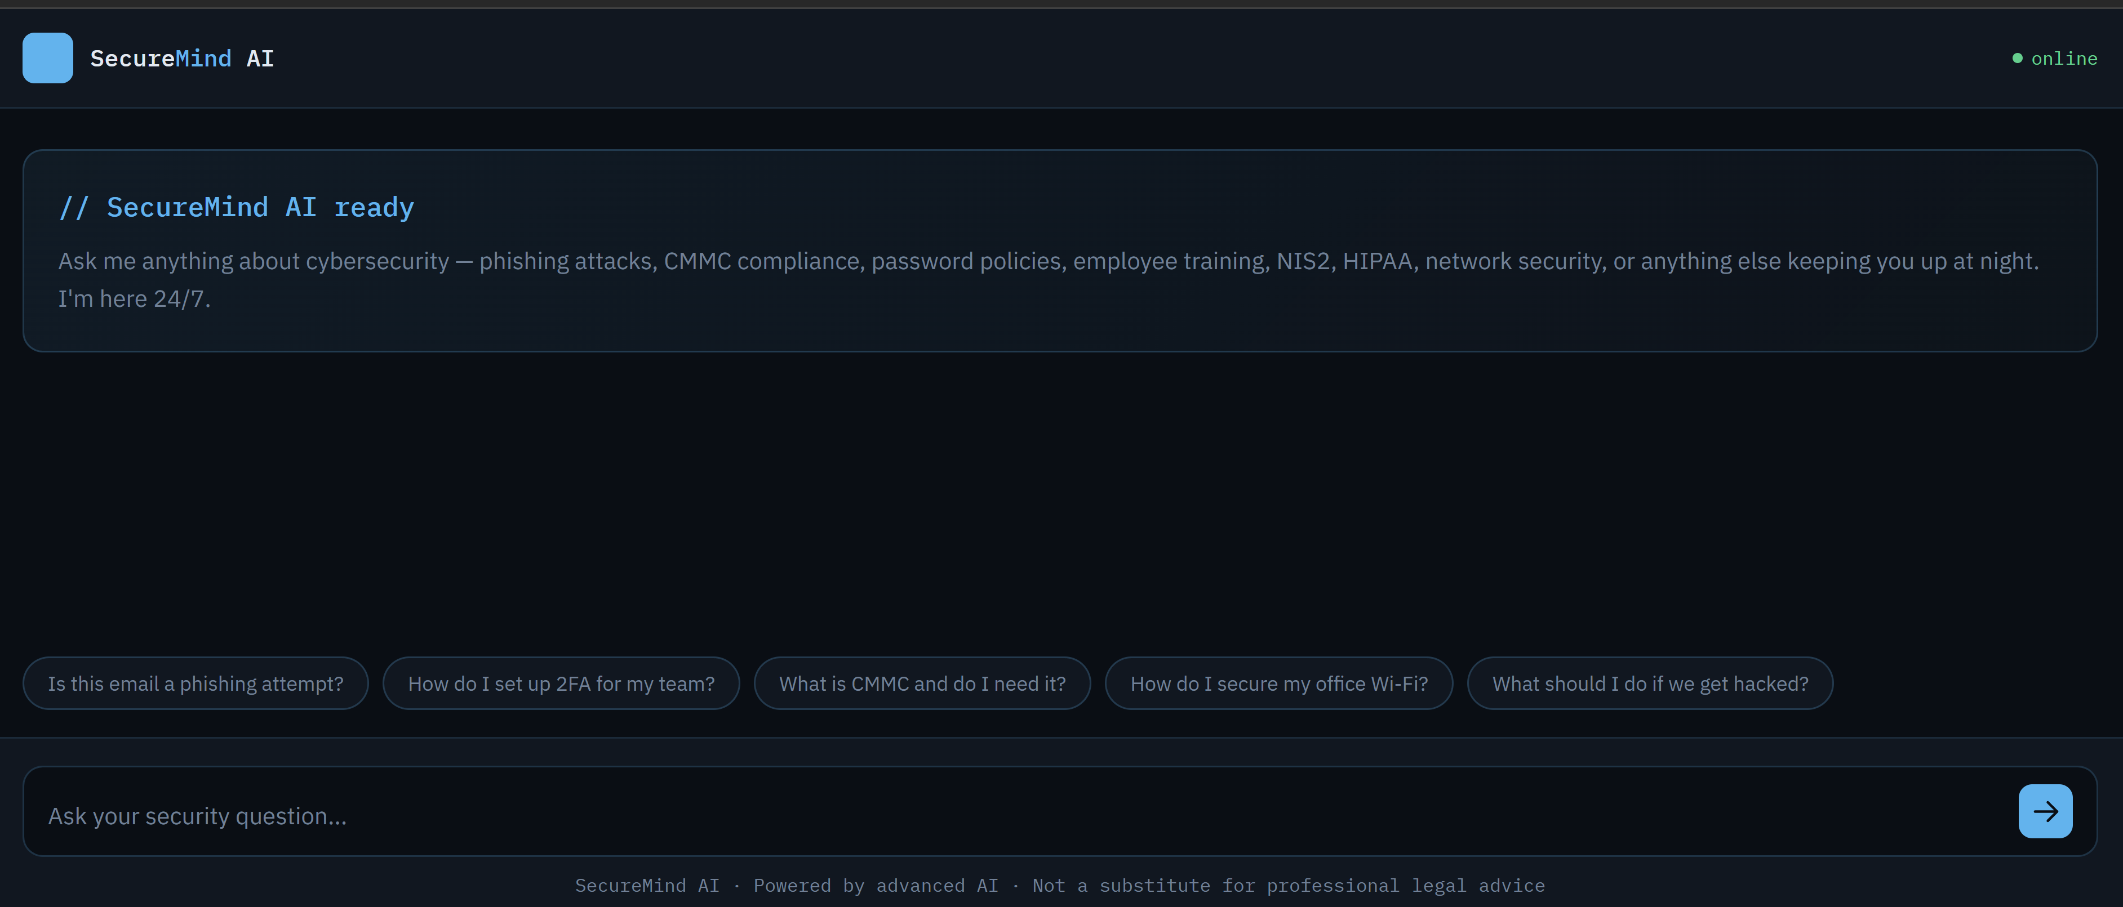Click the footer legal disclaimer text
2123x907 pixels.
[x=1289, y=884]
